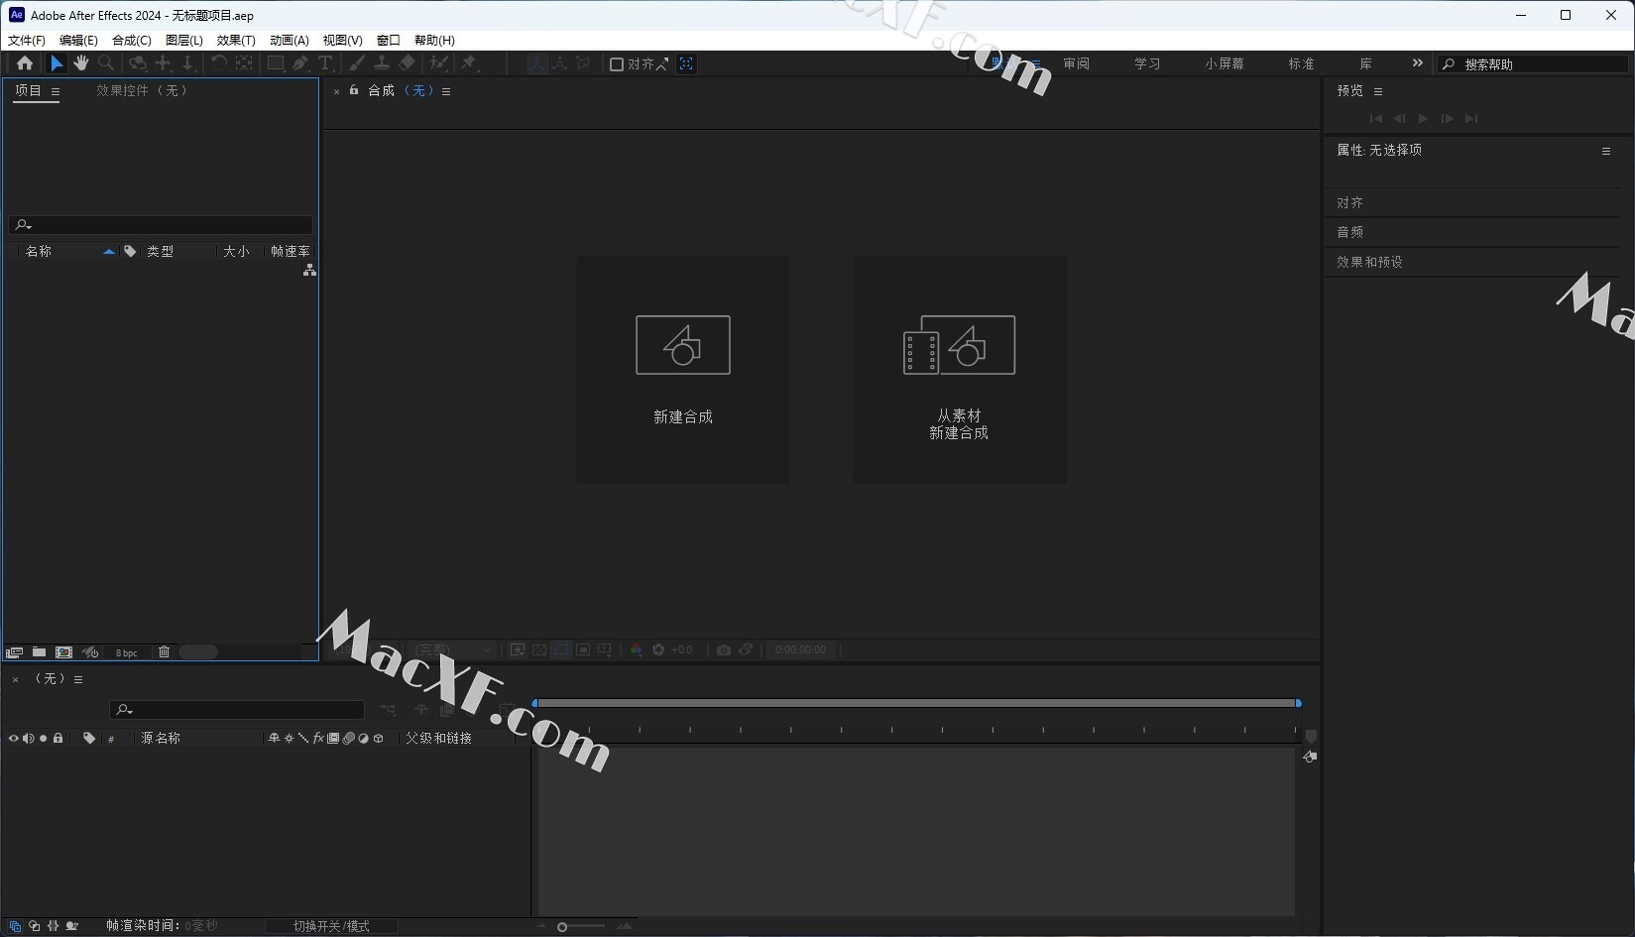The width and height of the screenshot is (1635, 937).
Task: Create a new folder in Project panel
Action: (x=39, y=652)
